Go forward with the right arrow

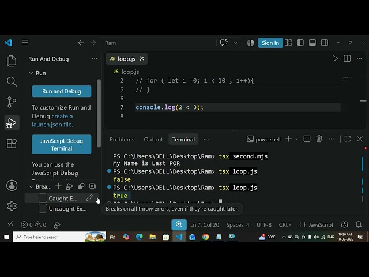(x=93, y=43)
